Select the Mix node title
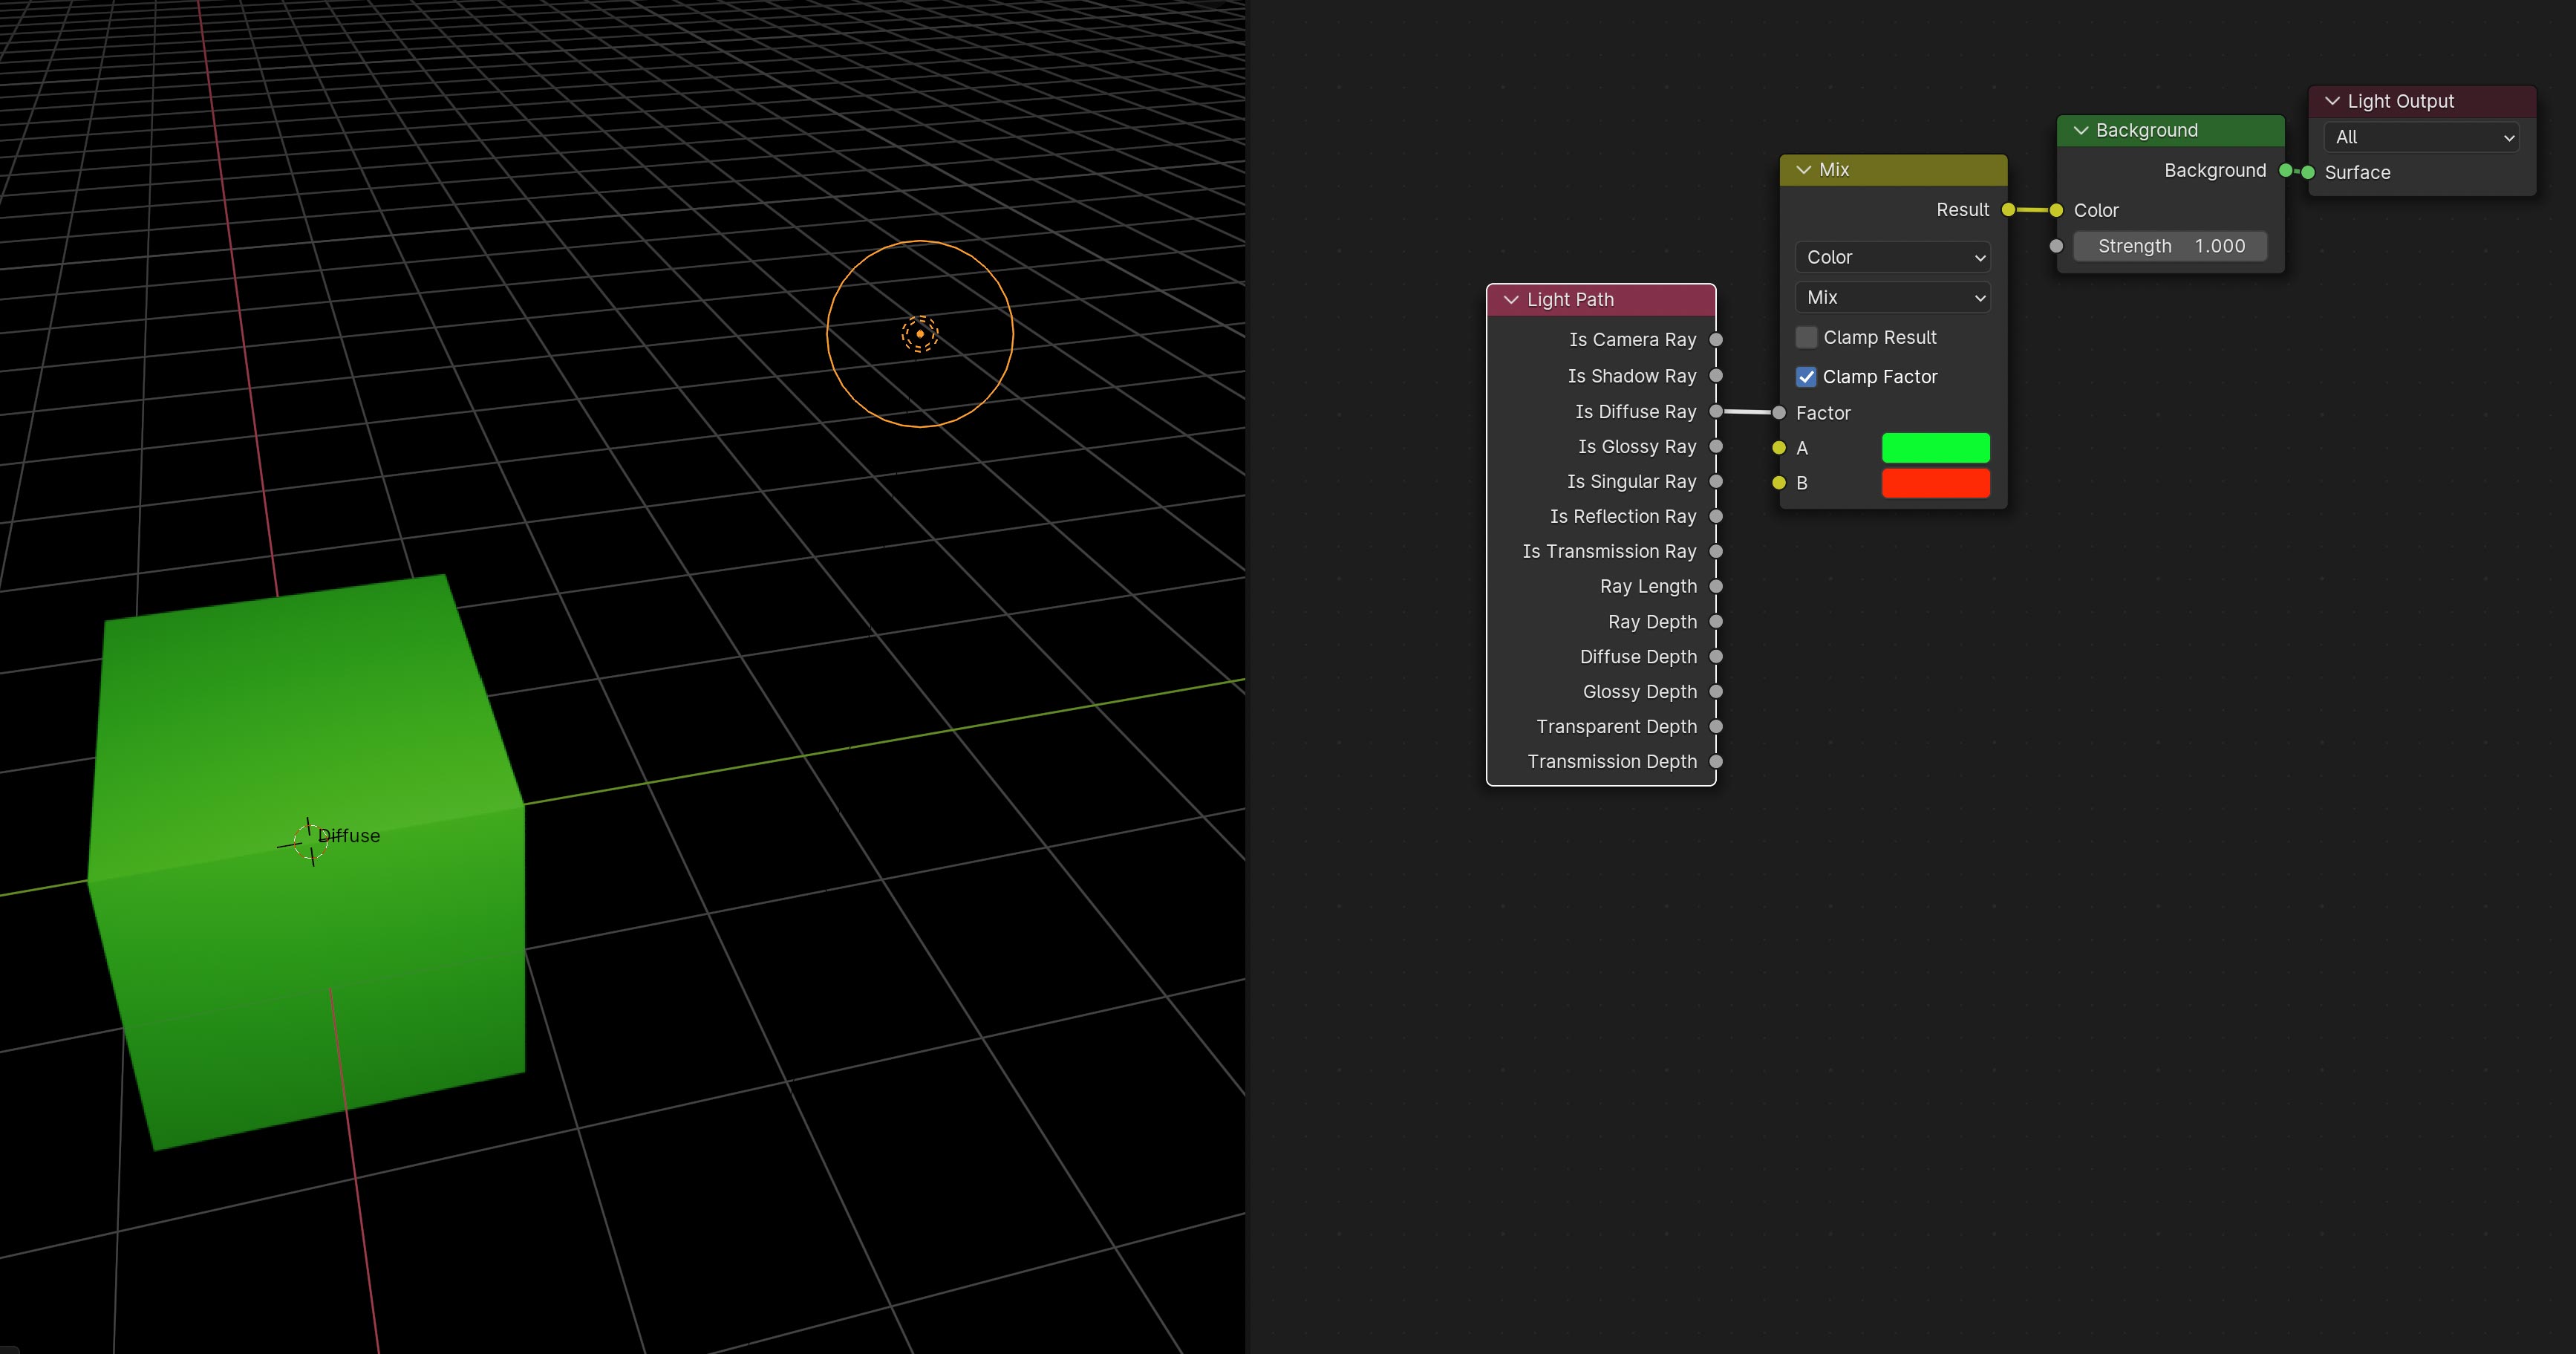 click(x=1834, y=170)
